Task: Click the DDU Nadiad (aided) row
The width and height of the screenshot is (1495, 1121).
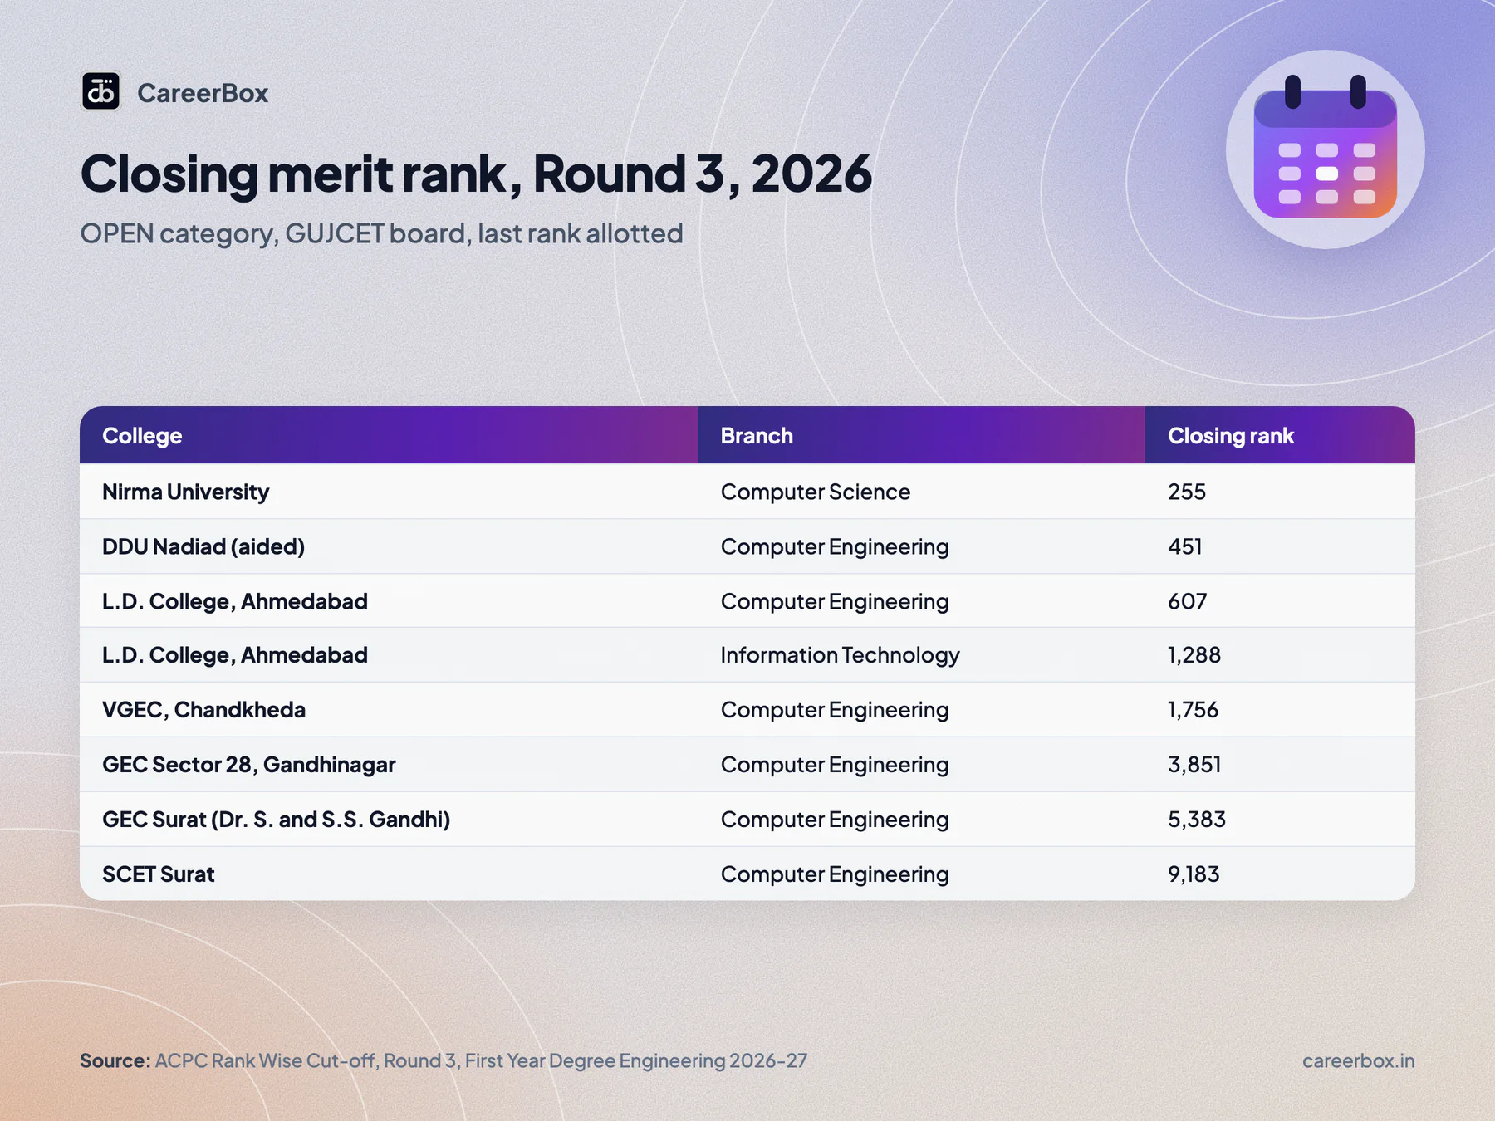Action: click(747, 546)
